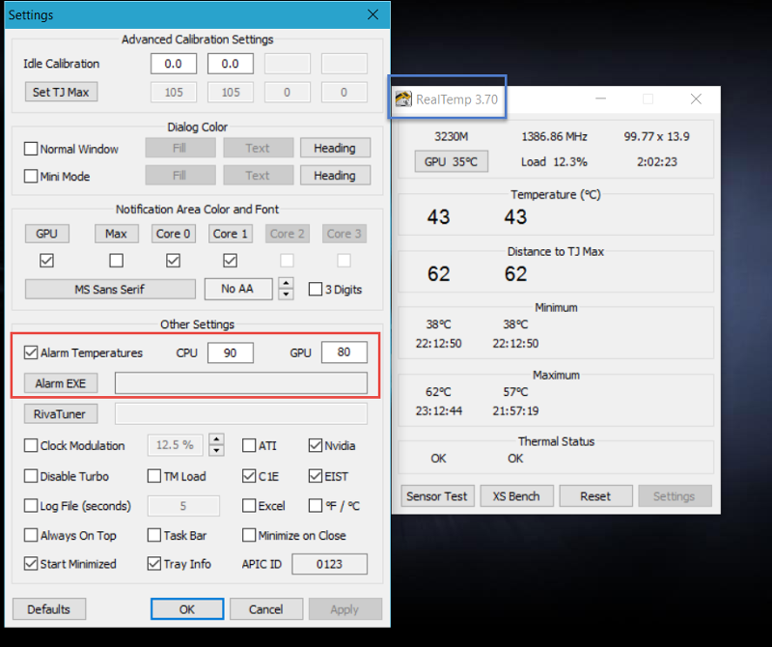Click the Load 12.3% reading
The image size is (772, 647).
(554, 161)
